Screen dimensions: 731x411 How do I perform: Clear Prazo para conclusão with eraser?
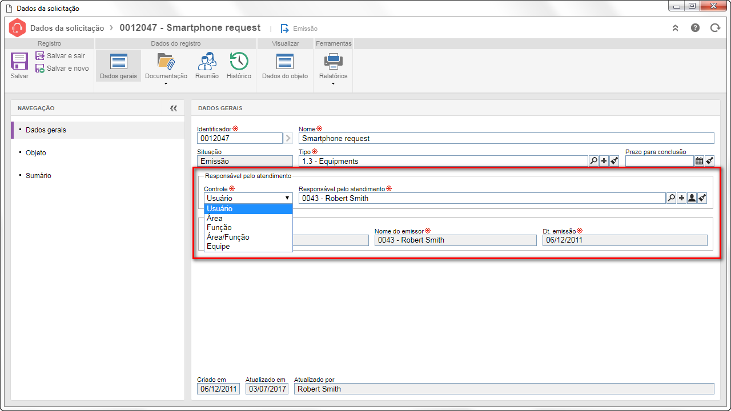(x=710, y=161)
